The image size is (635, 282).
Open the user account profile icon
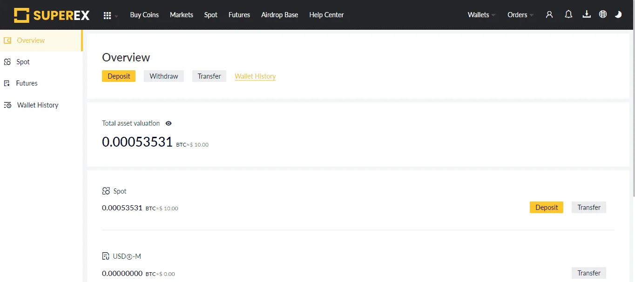pyautogui.click(x=549, y=14)
